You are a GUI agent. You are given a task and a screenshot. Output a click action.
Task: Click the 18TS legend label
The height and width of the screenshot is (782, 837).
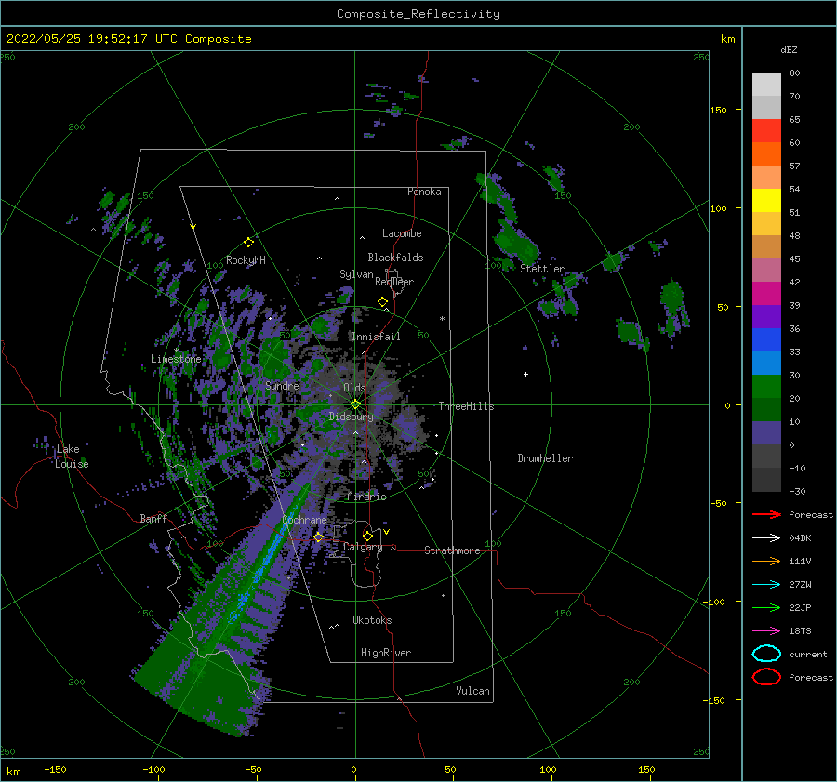(800, 631)
